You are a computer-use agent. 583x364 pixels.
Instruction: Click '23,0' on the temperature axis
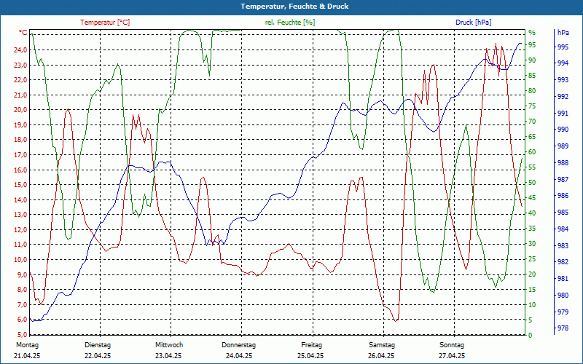(20, 65)
